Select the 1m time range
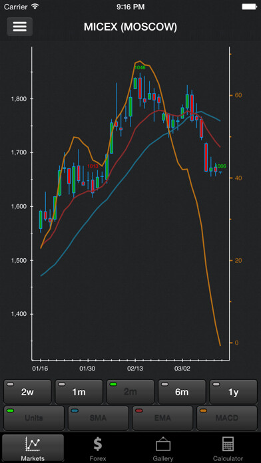Viewport: 261px width, 463px height. coord(79,392)
